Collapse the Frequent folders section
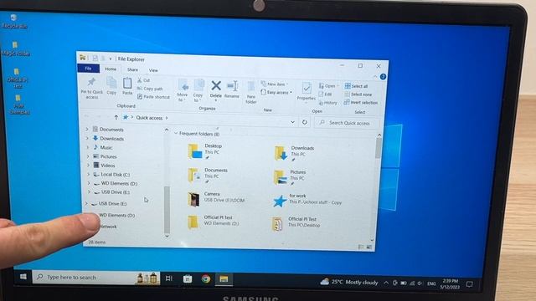This screenshot has height=301, width=536. 176,133
